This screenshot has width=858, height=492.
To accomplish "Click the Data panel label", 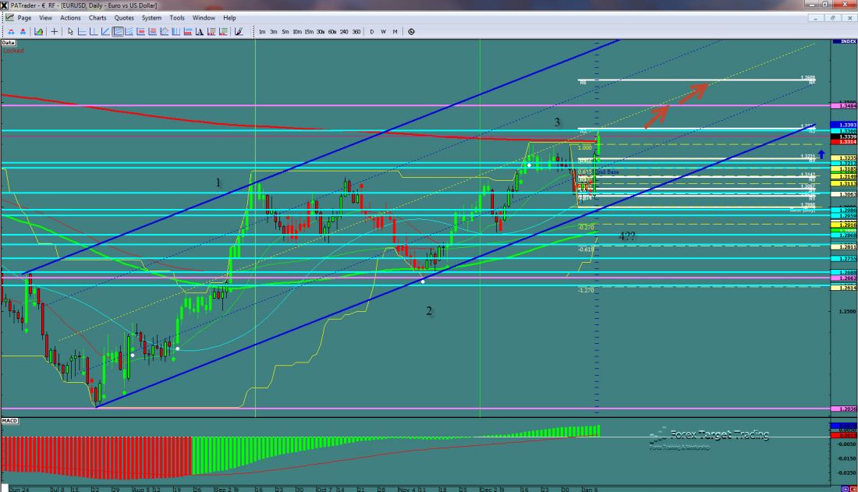I will 9,42.
